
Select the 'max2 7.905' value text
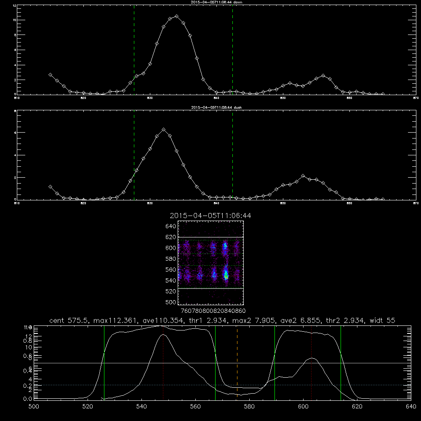pyautogui.click(x=253, y=320)
